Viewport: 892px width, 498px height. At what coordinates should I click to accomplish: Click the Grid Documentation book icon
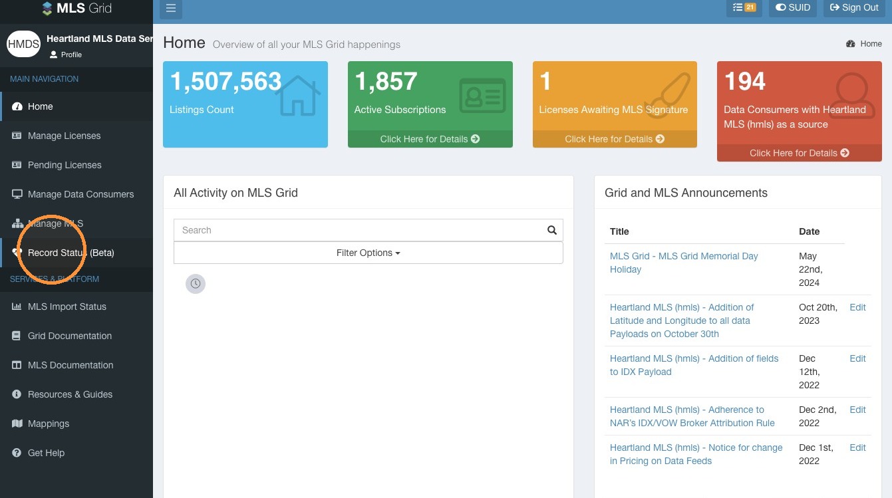pos(17,336)
